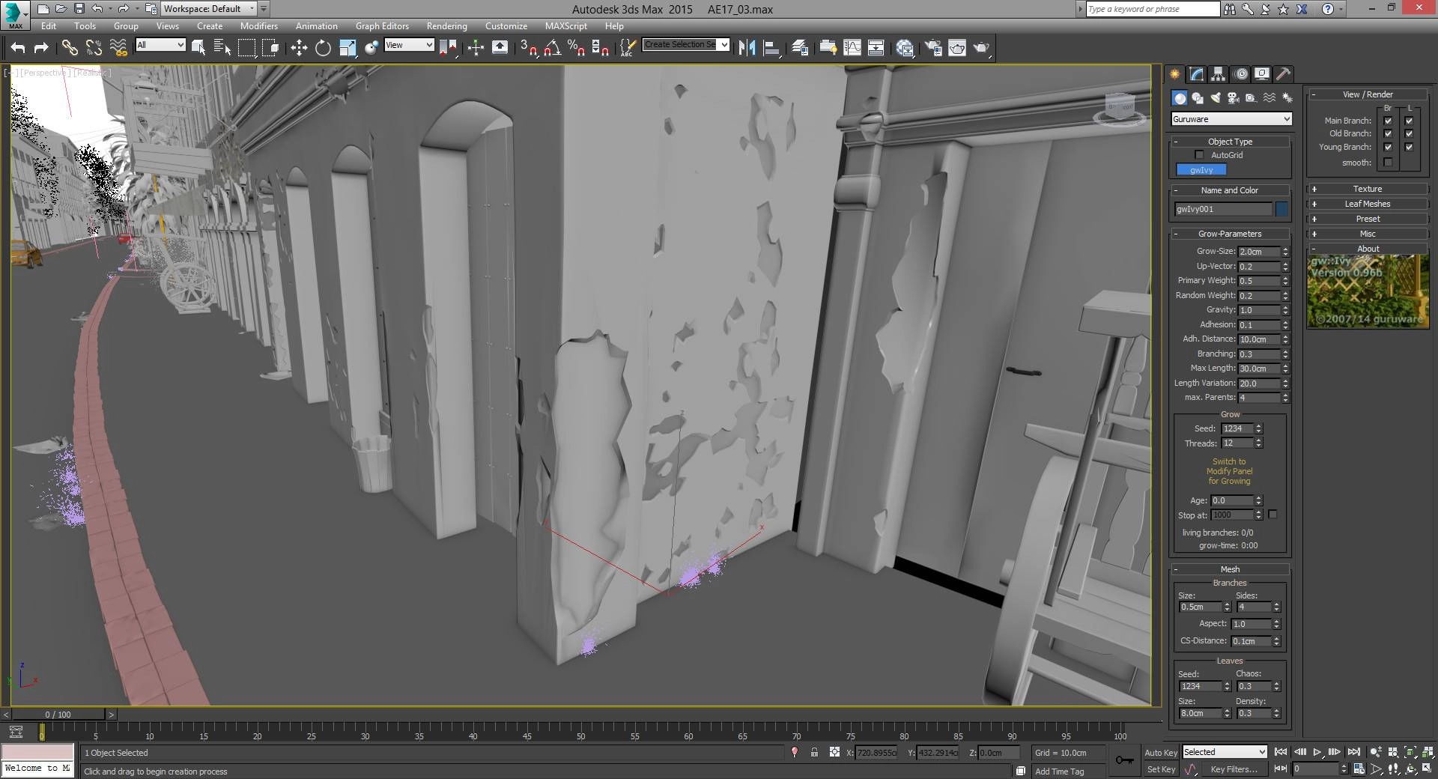Click the Align tool icon
Image resolution: width=1438 pixels, height=779 pixels.
pos(771,48)
